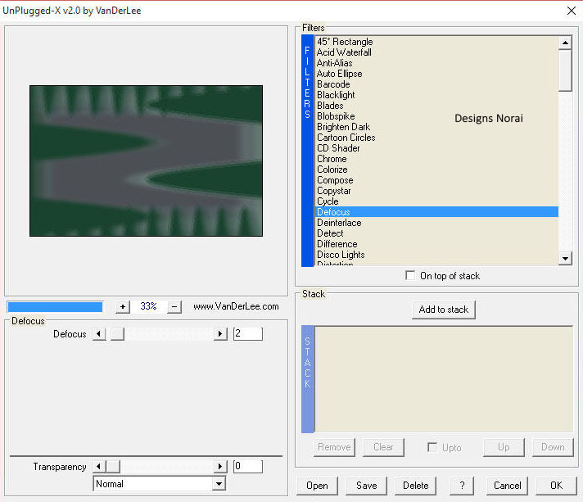This screenshot has height=502, width=583.
Task: Click the zoom out minus button
Action: coord(174,307)
